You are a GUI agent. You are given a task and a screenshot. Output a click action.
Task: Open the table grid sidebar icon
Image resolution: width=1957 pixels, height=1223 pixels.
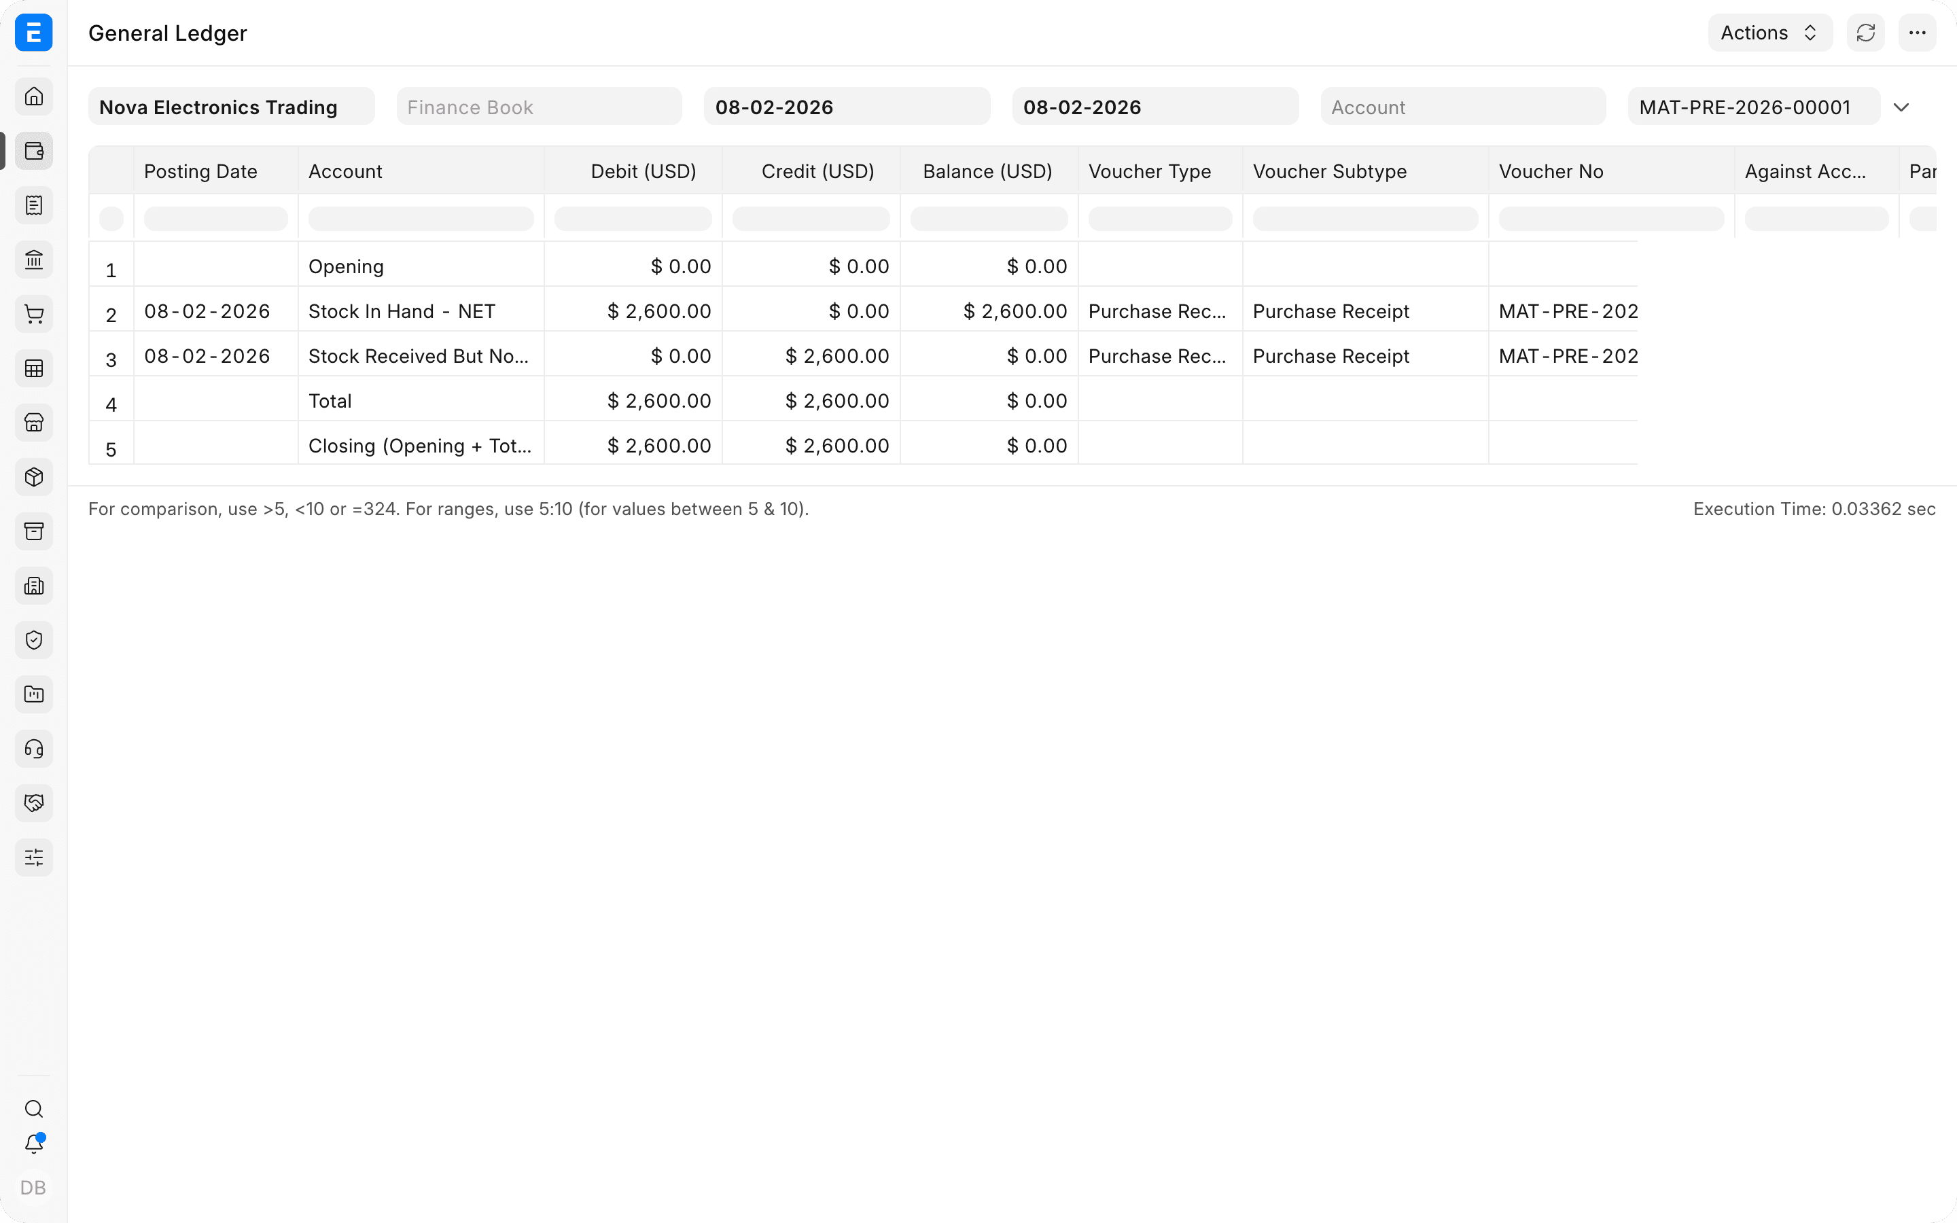(x=34, y=368)
